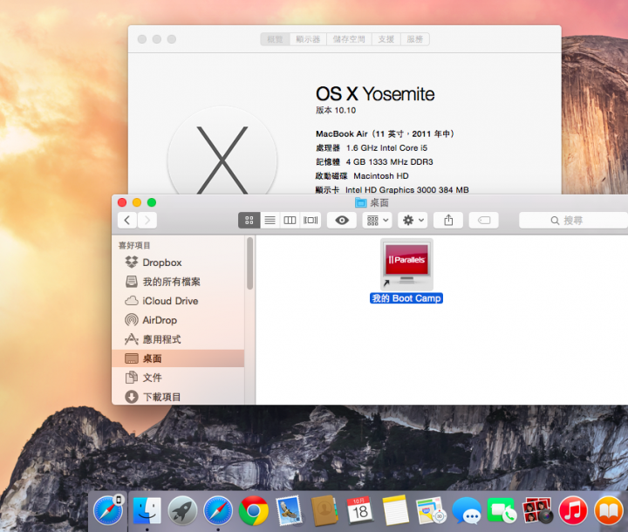This screenshot has height=532, width=628.
Task: Open iTunes from the Dock
Action: point(573,510)
